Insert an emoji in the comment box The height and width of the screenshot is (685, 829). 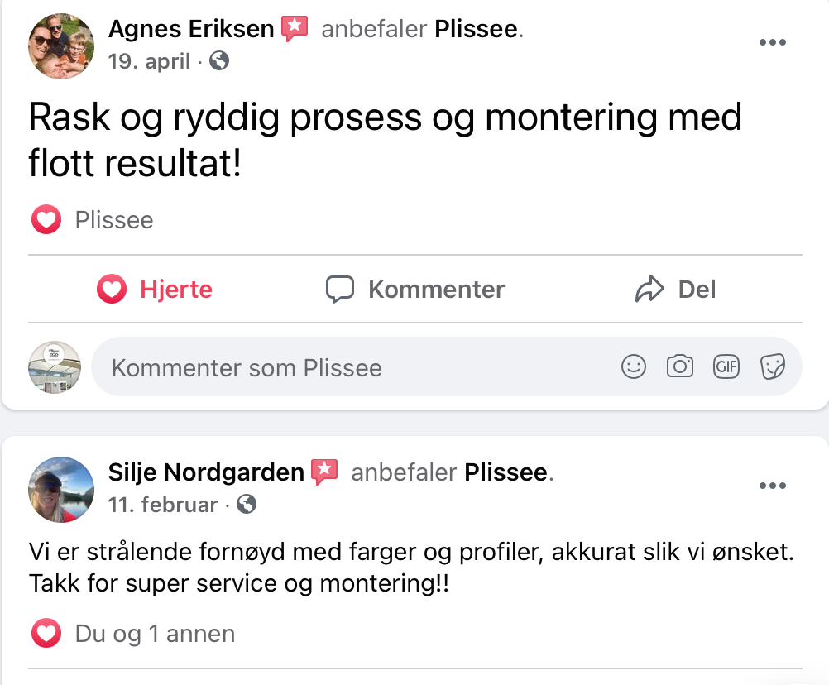pos(634,366)
